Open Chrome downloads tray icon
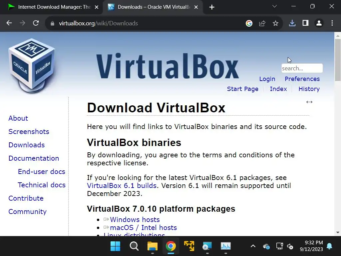This screenshot has height=256, width=341. (x=292, y=23)
